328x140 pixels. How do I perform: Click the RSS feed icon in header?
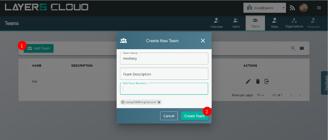[x=292, y=8]
